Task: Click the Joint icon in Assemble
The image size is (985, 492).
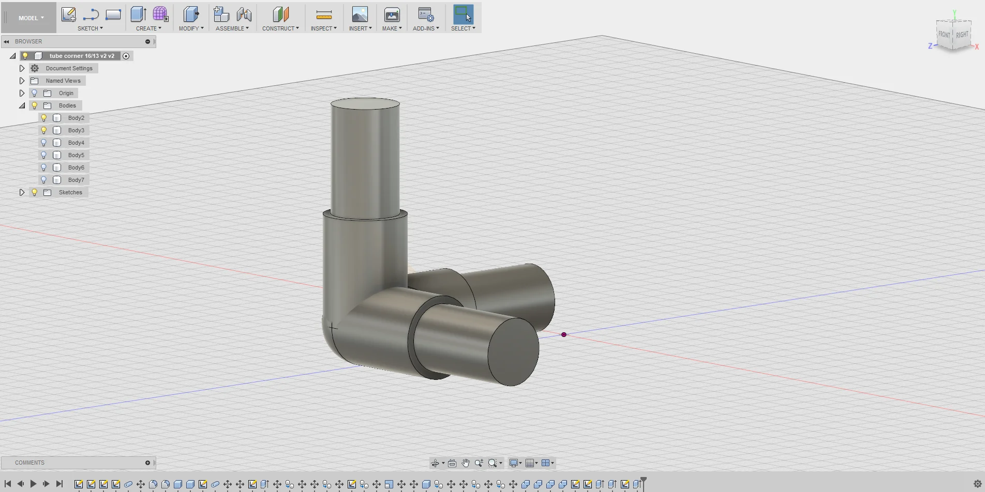Action: point(244,14)
